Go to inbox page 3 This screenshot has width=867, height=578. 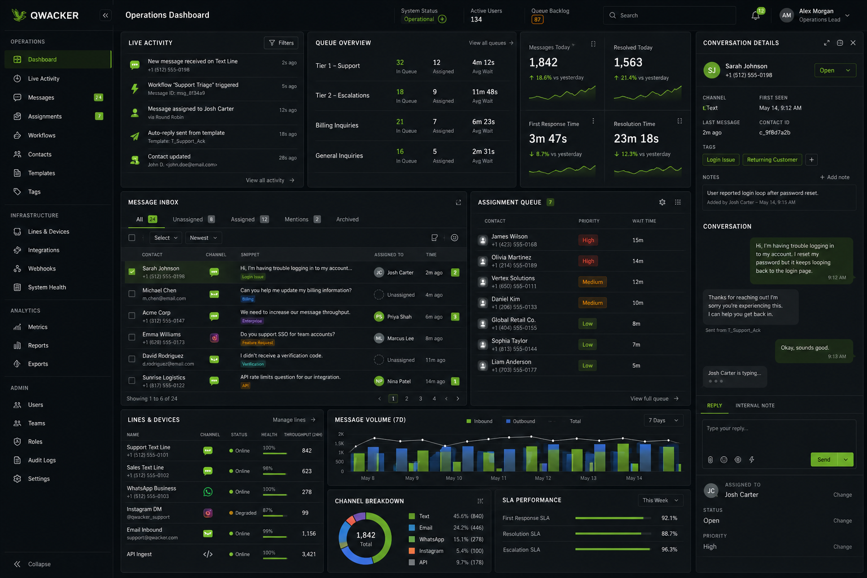(421, 399)
